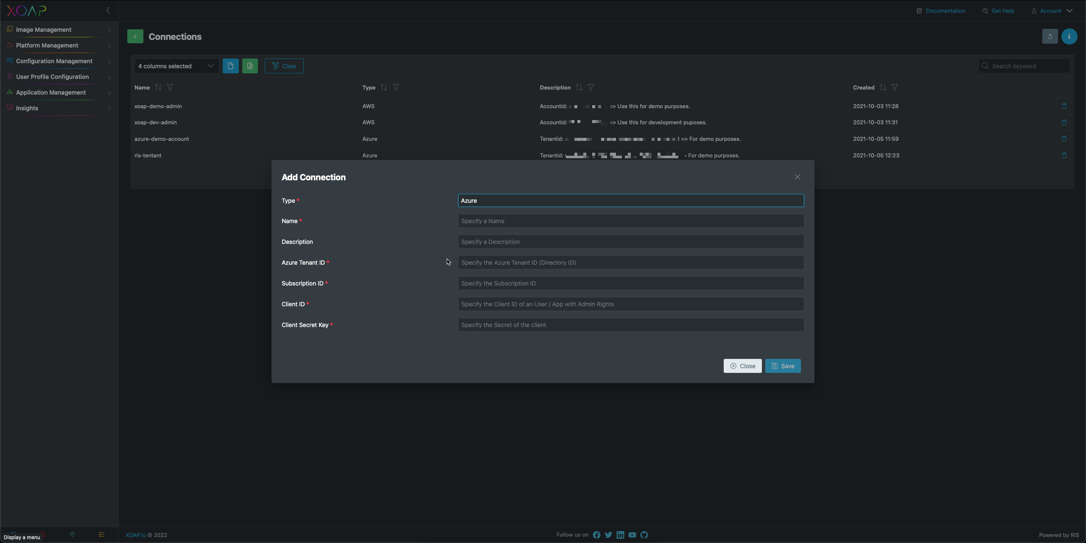Delete the azure-demo-account connection
The image size is (1086, 543).
(x=1064, y=139)
